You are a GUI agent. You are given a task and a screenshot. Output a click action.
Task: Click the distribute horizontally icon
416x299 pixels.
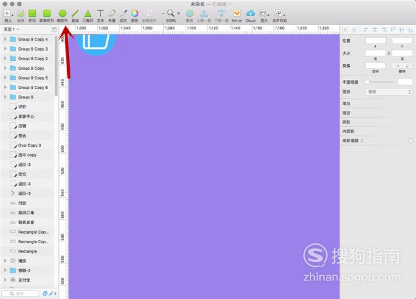345,29
